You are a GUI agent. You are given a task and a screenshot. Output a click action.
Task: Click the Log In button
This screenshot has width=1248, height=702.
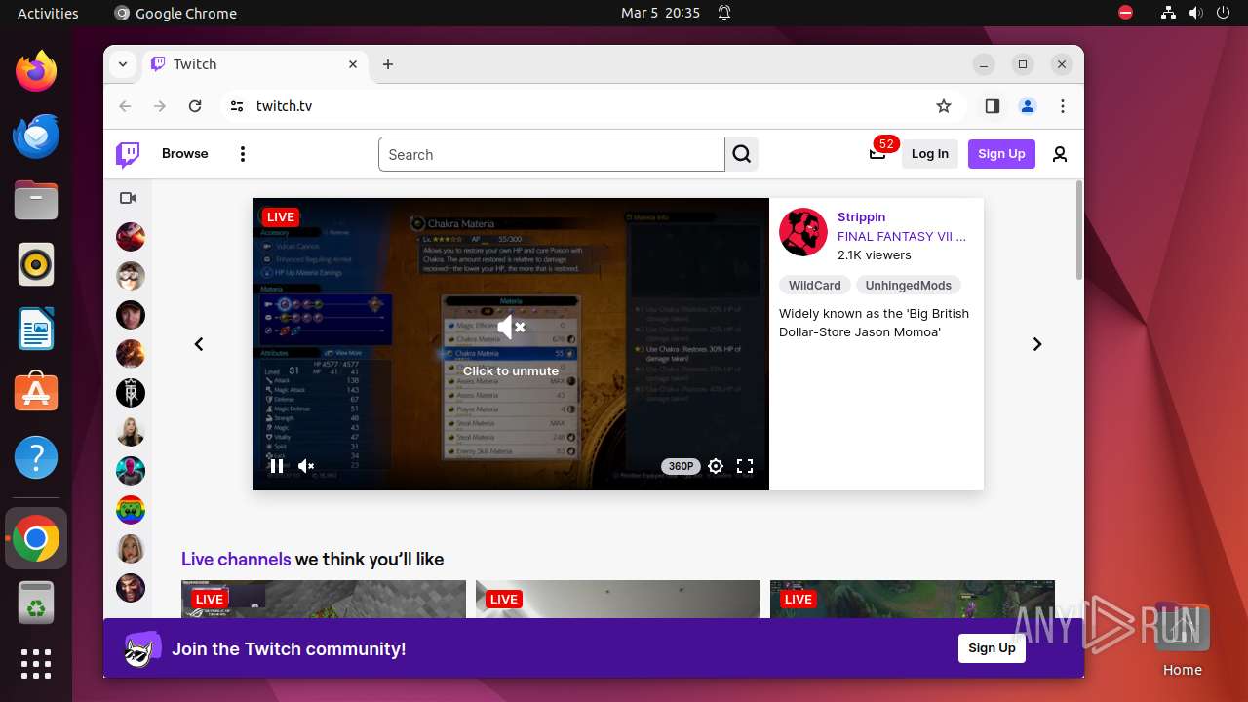click(930, 154)
